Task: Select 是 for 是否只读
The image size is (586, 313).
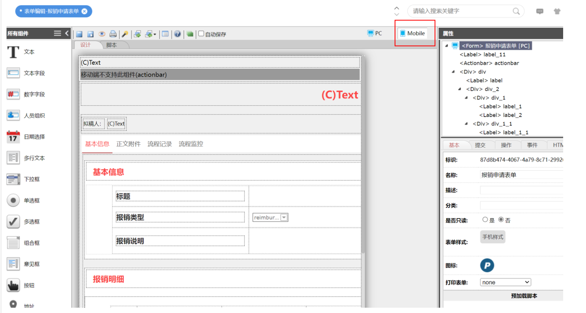Action: pos(485,220)
